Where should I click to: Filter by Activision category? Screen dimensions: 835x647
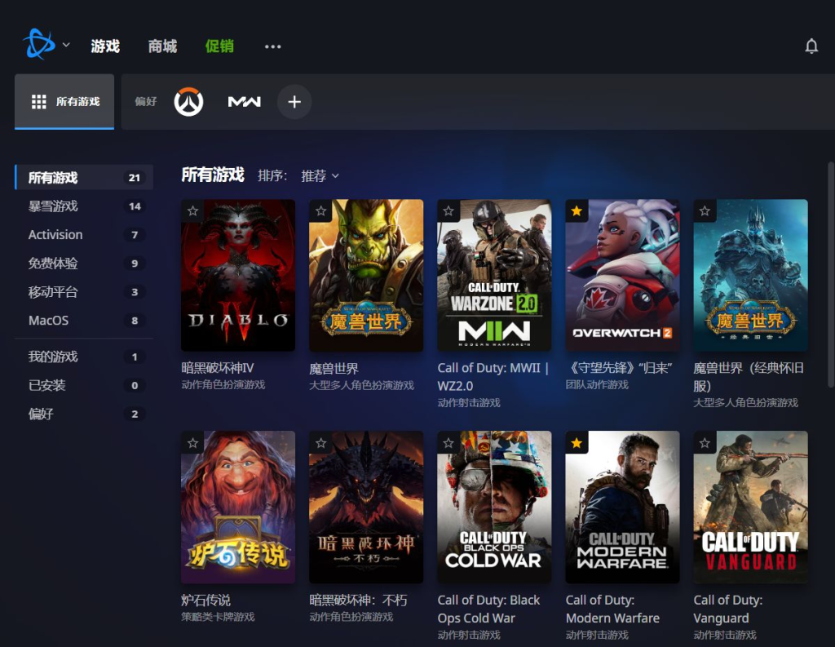pos(84,234)
